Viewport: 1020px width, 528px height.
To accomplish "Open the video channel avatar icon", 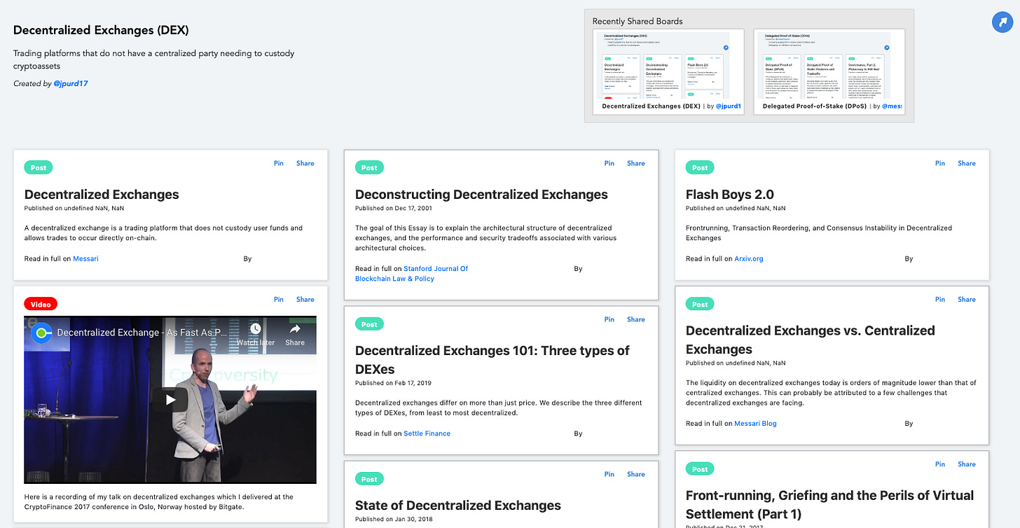I will (41, 333).
